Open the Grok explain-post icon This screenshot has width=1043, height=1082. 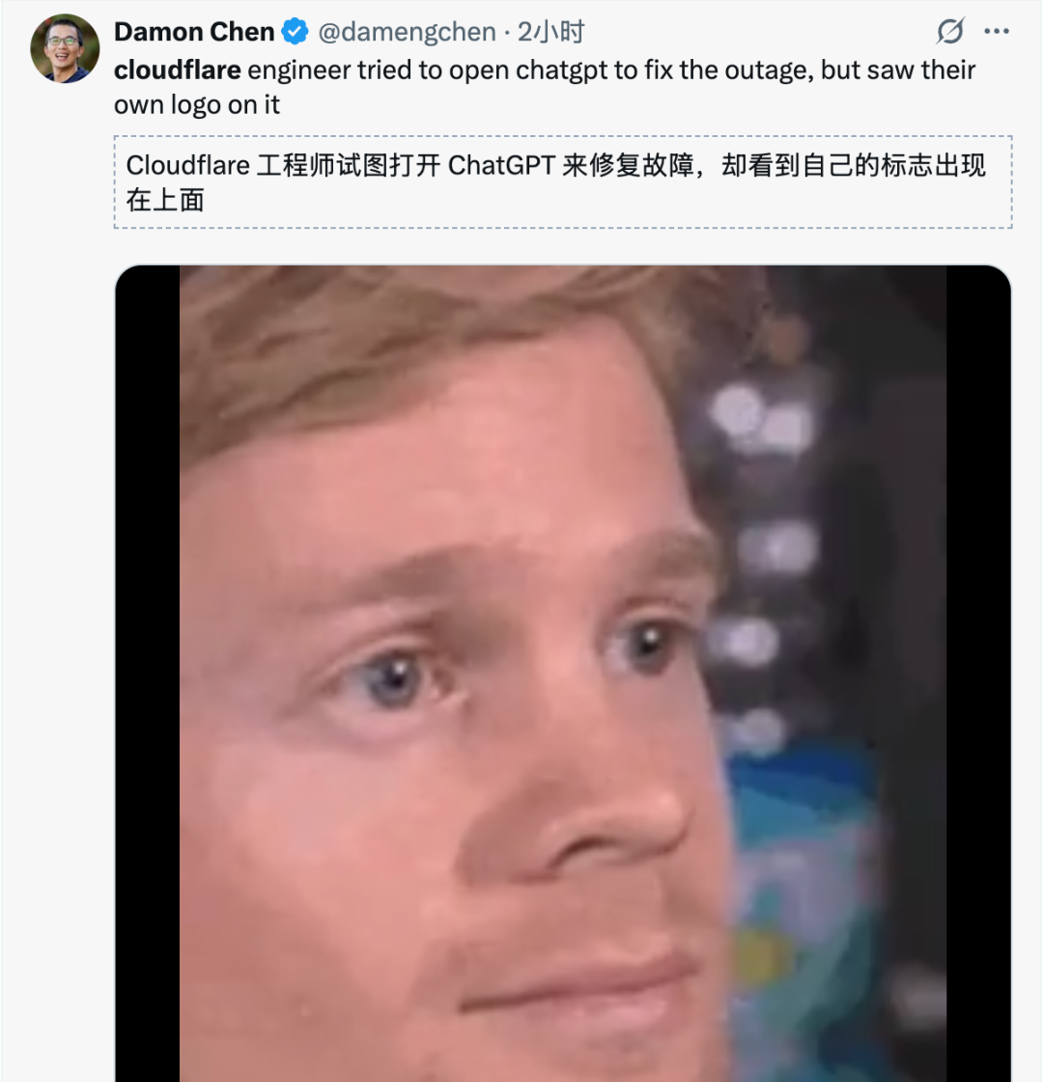pos(950,31)
